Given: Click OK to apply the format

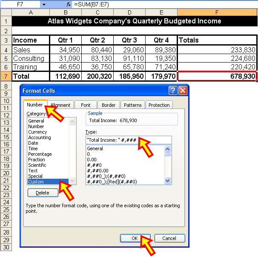Looking at the screenshot, I should click(x=135, y=238).
